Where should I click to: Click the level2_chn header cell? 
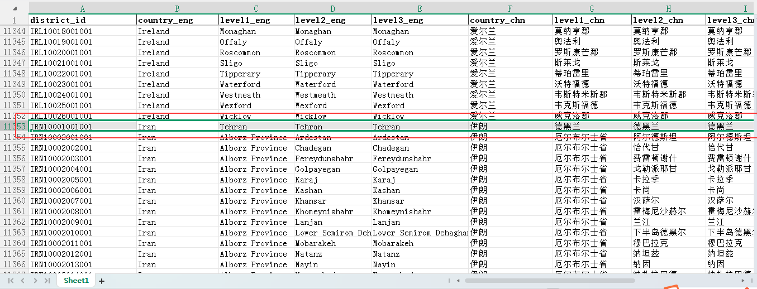coord(669,20)
